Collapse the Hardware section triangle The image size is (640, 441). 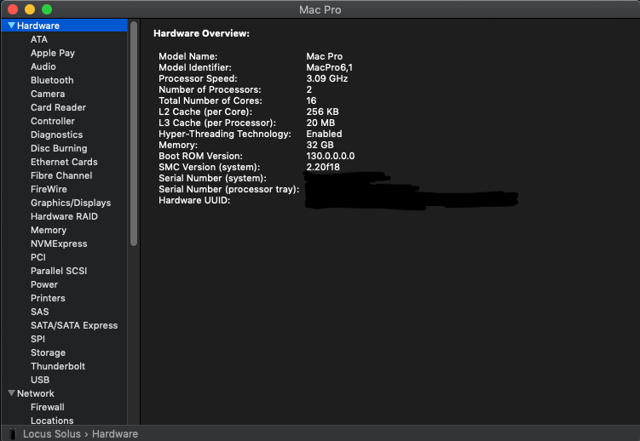11,26
